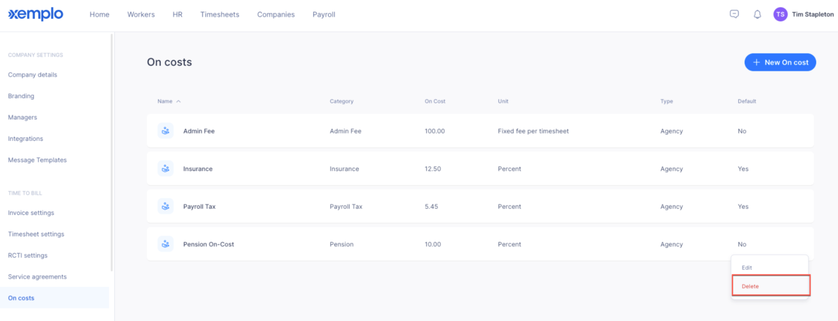Image resolution: width=838 pixels, height=321 pixels.
Task: Open Message Templates in the sidebar
Action: pos(37,160)
